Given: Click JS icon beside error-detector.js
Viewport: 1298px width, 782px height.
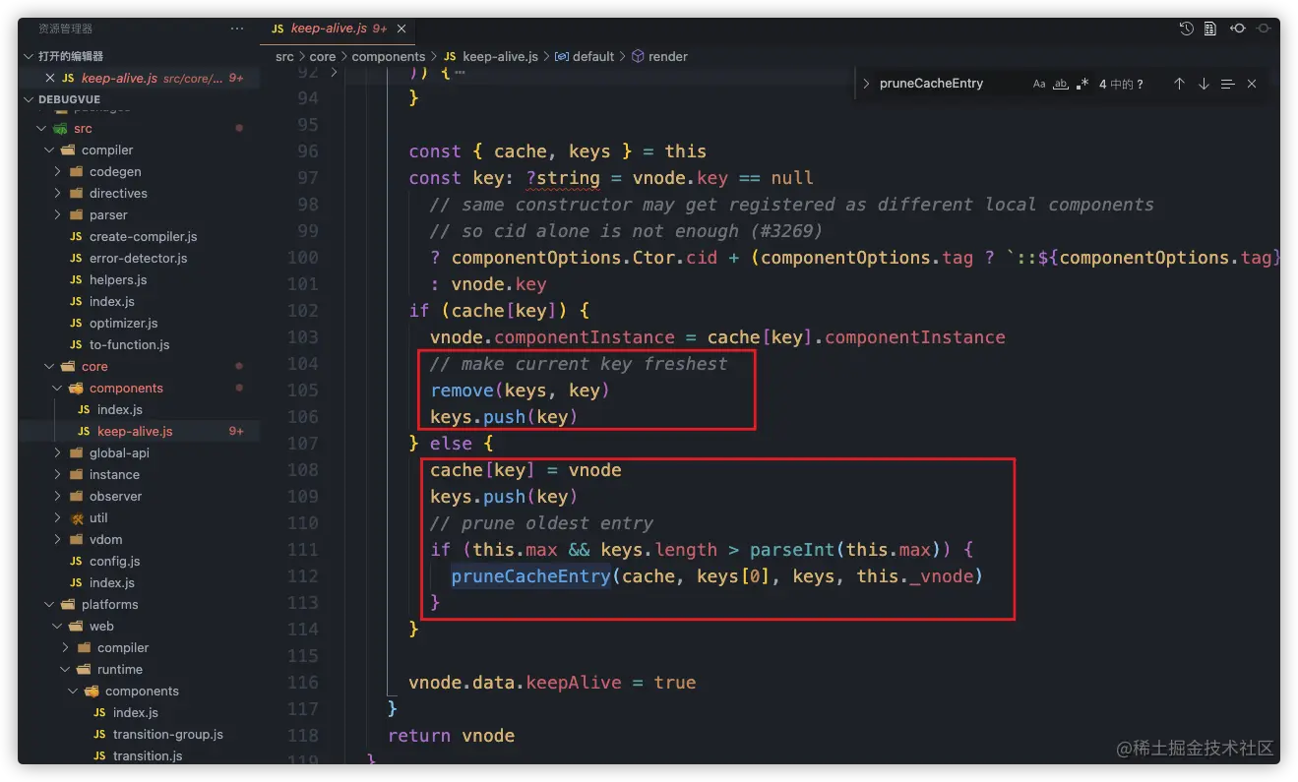Looking at the screenshot, I should point(76,259).
